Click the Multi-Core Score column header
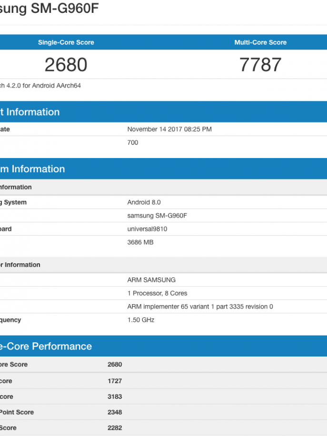The height and width of the screenshot is (436, 327). pyautogui.click(x=260, y=42)
